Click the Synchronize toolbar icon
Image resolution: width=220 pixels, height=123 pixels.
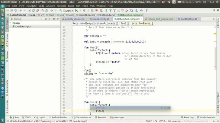15,11
